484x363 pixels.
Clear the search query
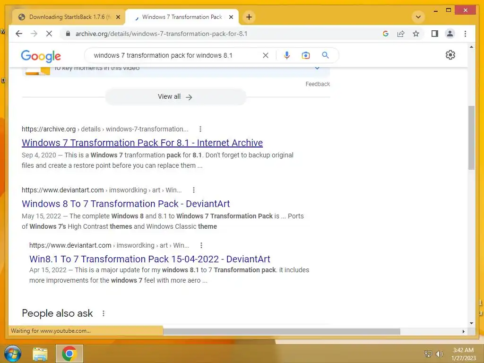coord(266,55)
